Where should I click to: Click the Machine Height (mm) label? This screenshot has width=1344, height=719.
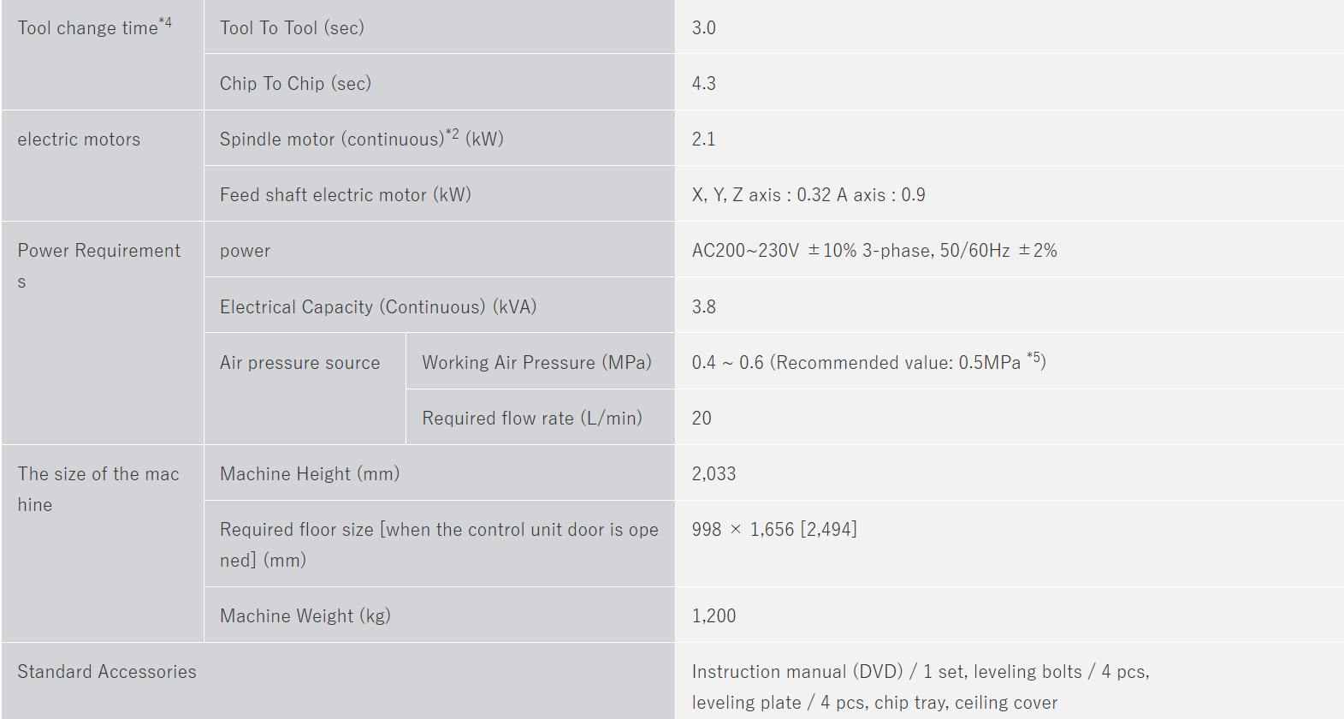coord(310,474)
